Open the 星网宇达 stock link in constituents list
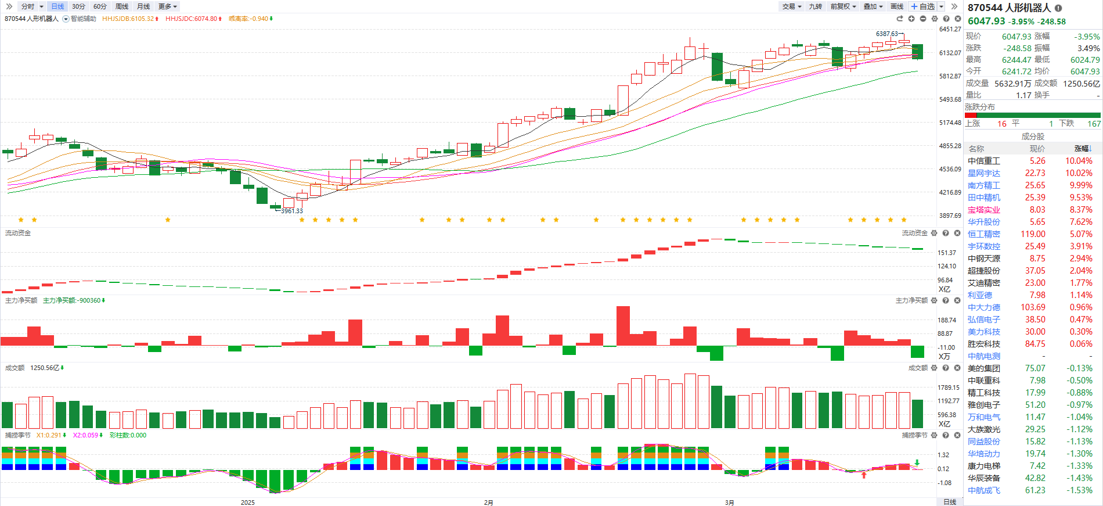The width and height of the screenshot is (1103, 506). click(983, 173)
